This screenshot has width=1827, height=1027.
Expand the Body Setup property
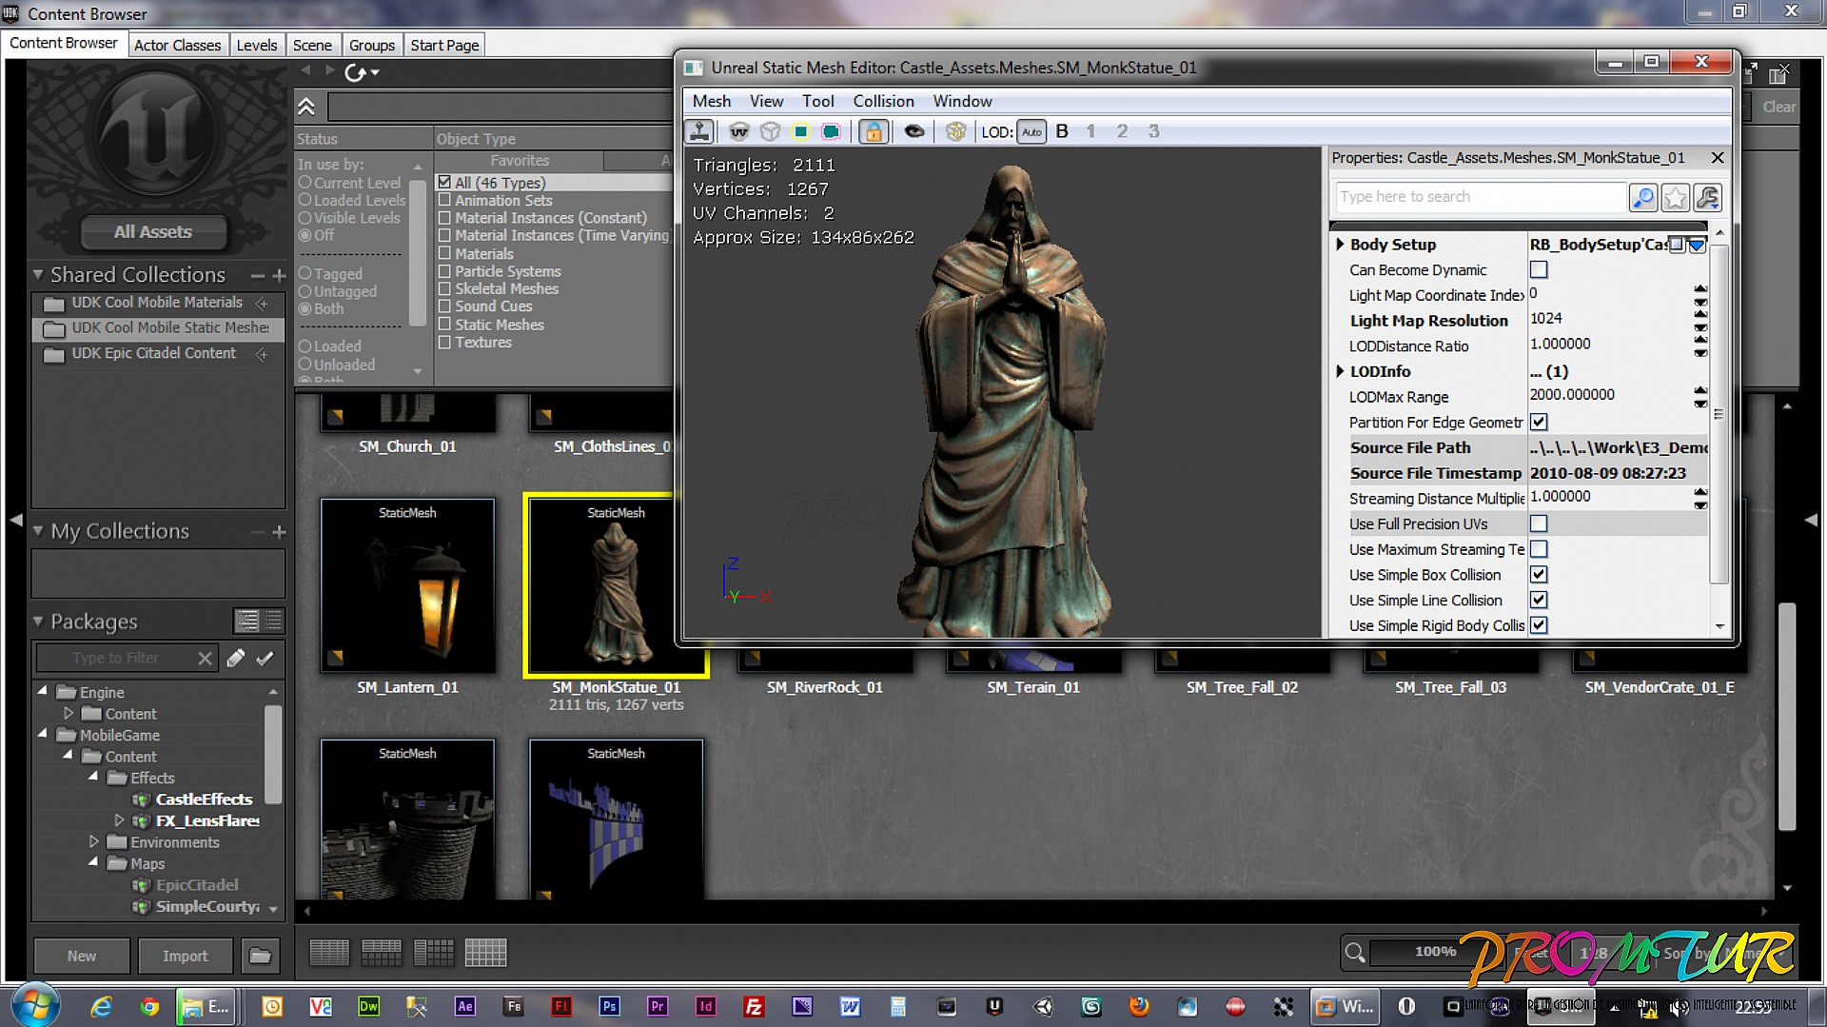[x=1340, y=245]
